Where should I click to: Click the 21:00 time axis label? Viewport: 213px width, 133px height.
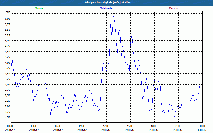click(x=178, y=126)
